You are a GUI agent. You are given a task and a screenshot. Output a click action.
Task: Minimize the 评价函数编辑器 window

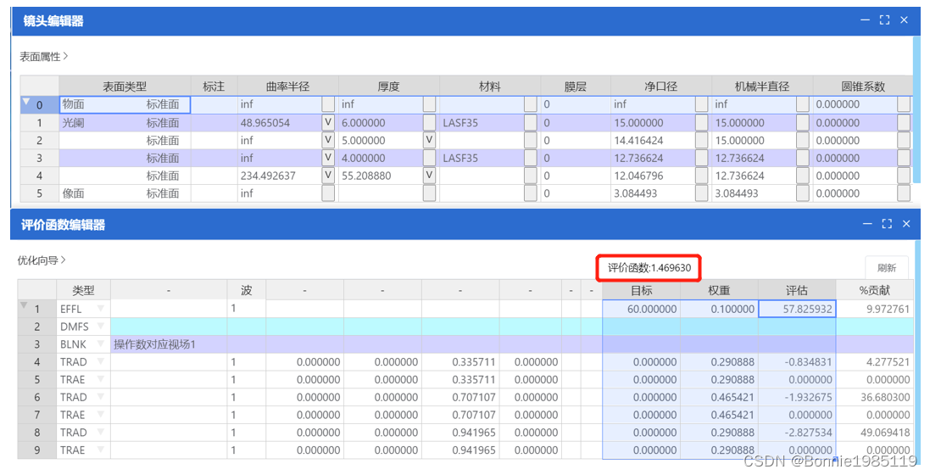click(868, 224)
